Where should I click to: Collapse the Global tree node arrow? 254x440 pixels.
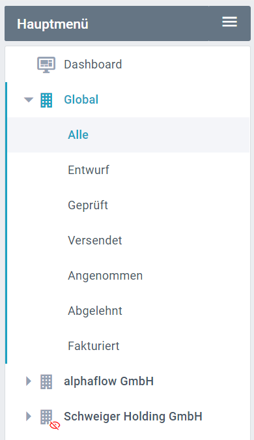point(29,100)
